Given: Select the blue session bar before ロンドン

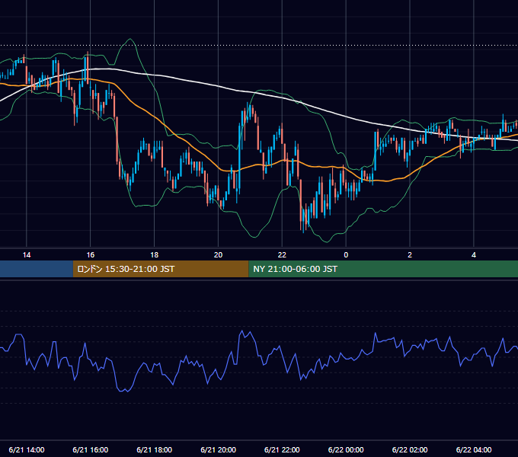Looking at the screenshot, I should (37, 269).
